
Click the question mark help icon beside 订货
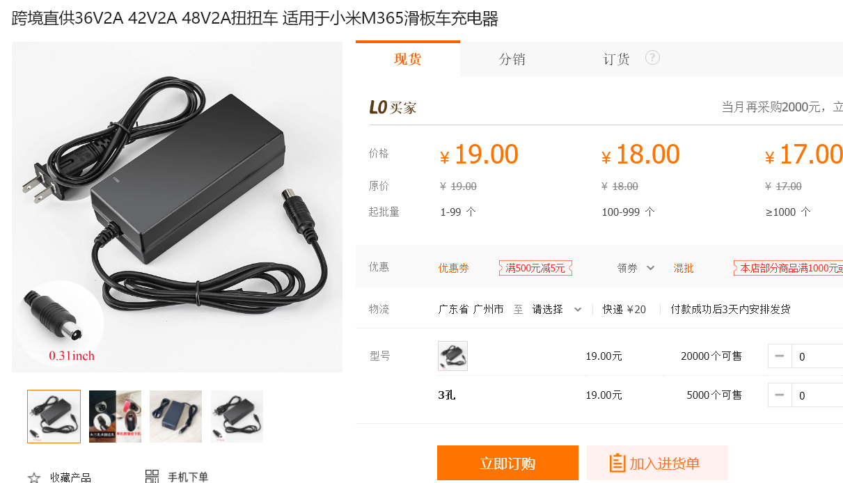652,58
